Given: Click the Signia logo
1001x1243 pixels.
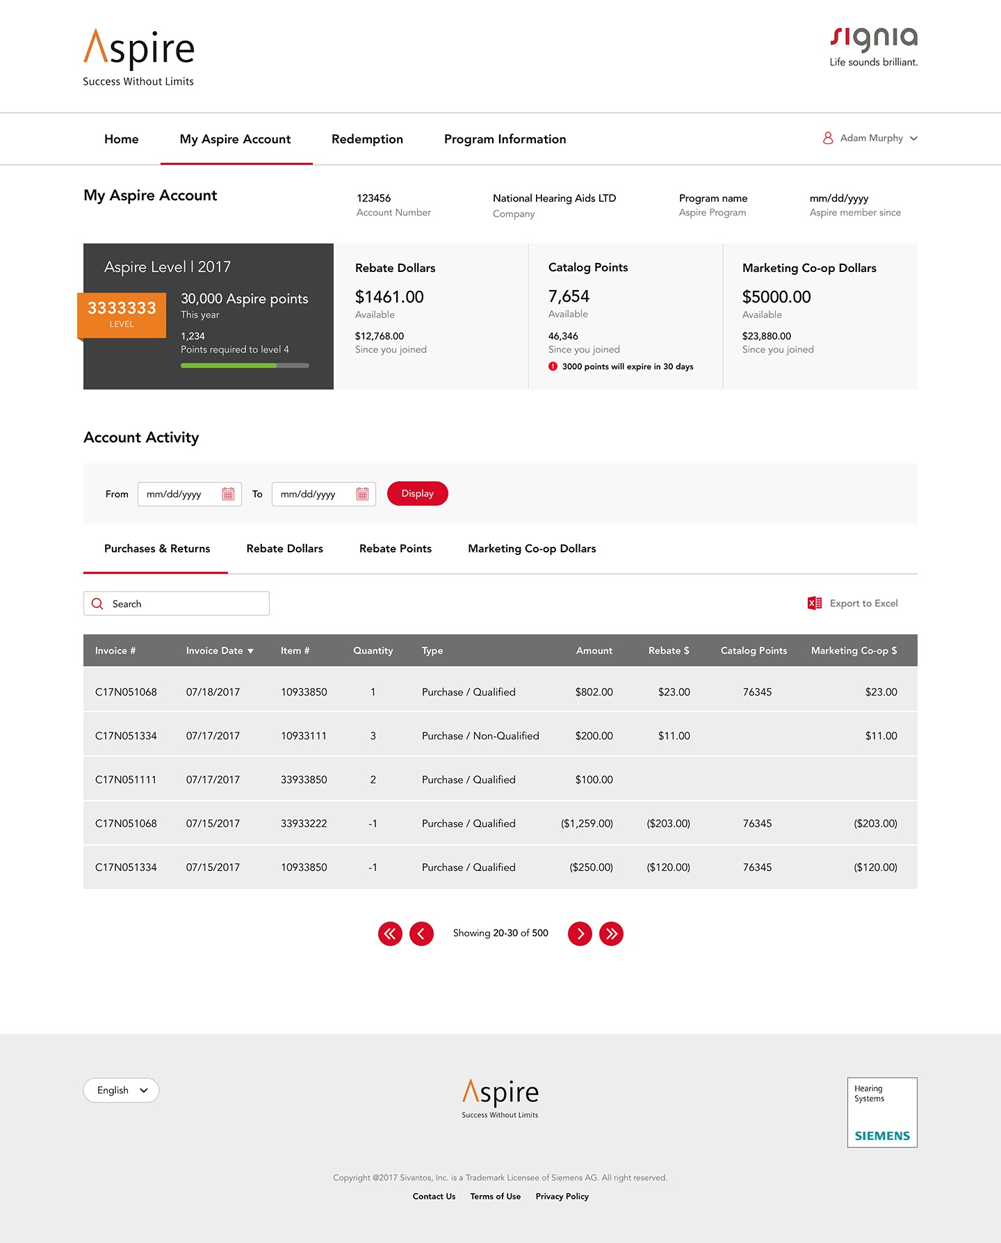Looking at the screenshot, I should point(874,46).
